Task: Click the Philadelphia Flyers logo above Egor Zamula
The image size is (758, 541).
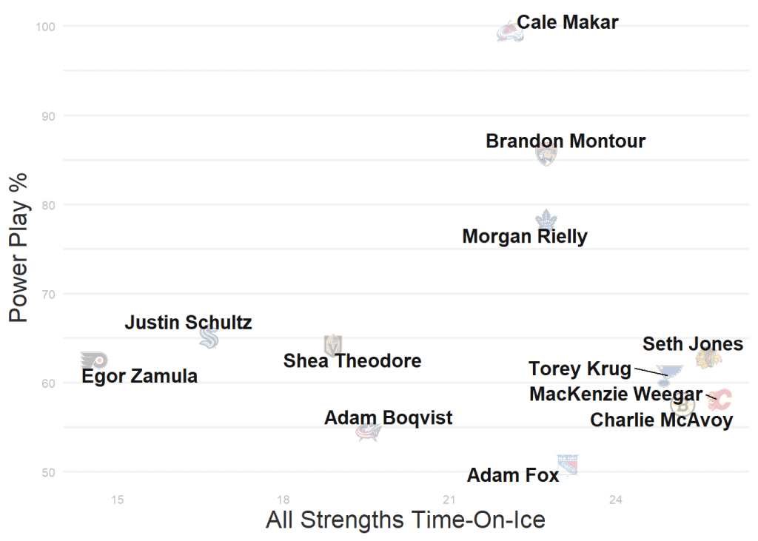Action: coord(94,360)
